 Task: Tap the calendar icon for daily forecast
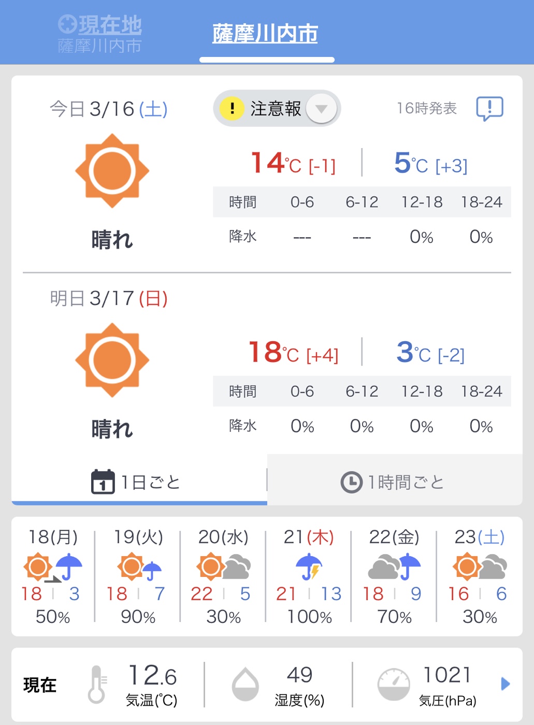coord(103,482)
